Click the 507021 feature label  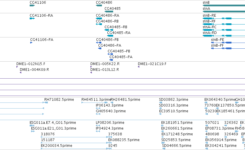pyautogui.click(x=212, y=123)
